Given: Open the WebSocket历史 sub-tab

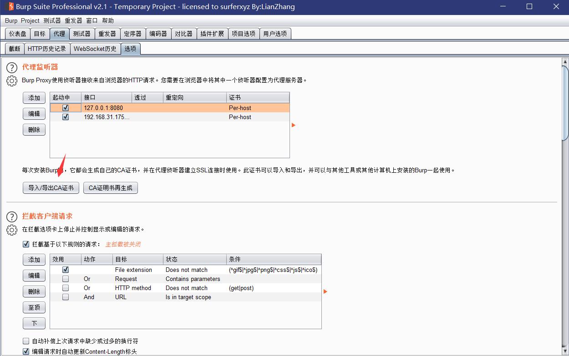Looking at the screenshot, I should [x=95, y=49].
